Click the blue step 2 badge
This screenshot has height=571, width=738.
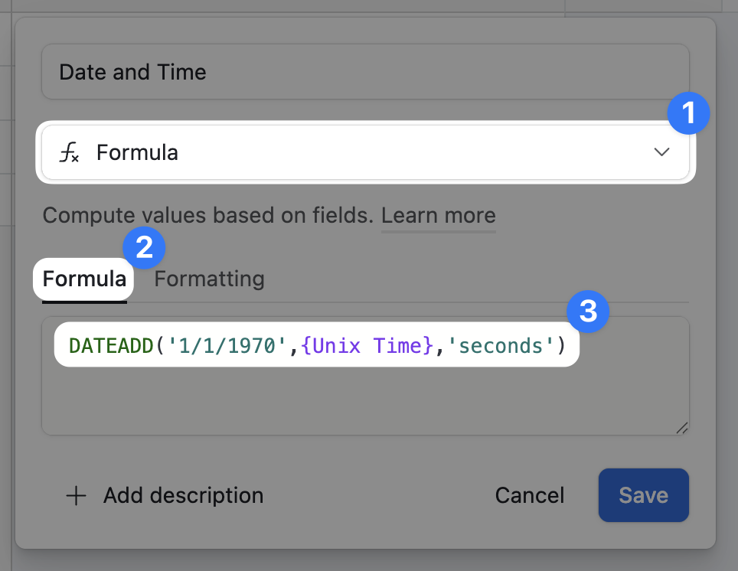tap(144, 248)
